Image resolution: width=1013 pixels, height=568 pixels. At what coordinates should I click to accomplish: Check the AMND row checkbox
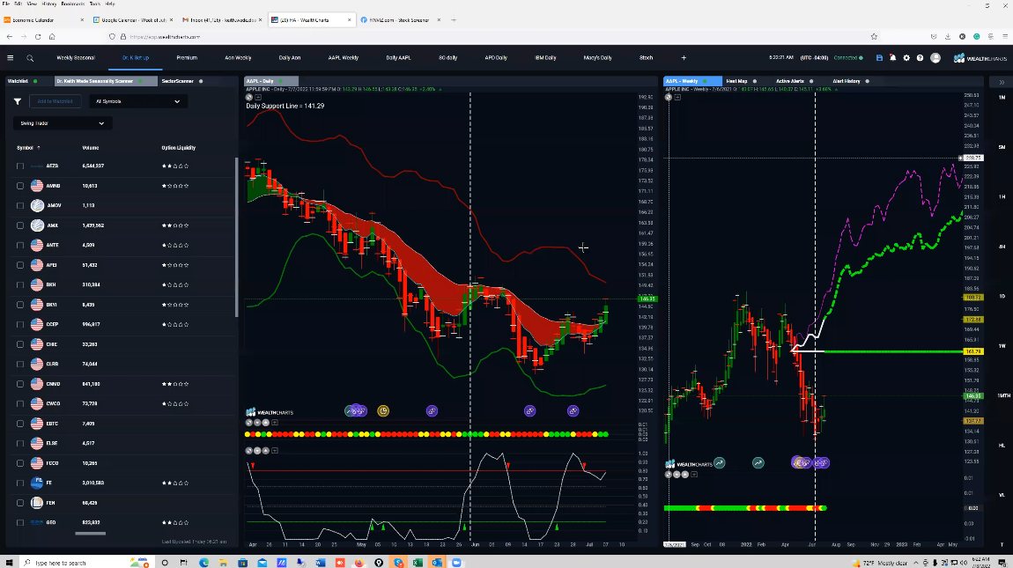coord(20,186)
